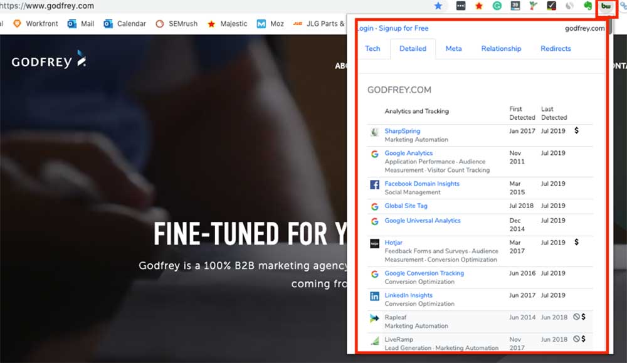The image size is (627, 363).
Task: Open the Majestic bookmark in the bookmarks bar
Action: [x=227, y=24]
